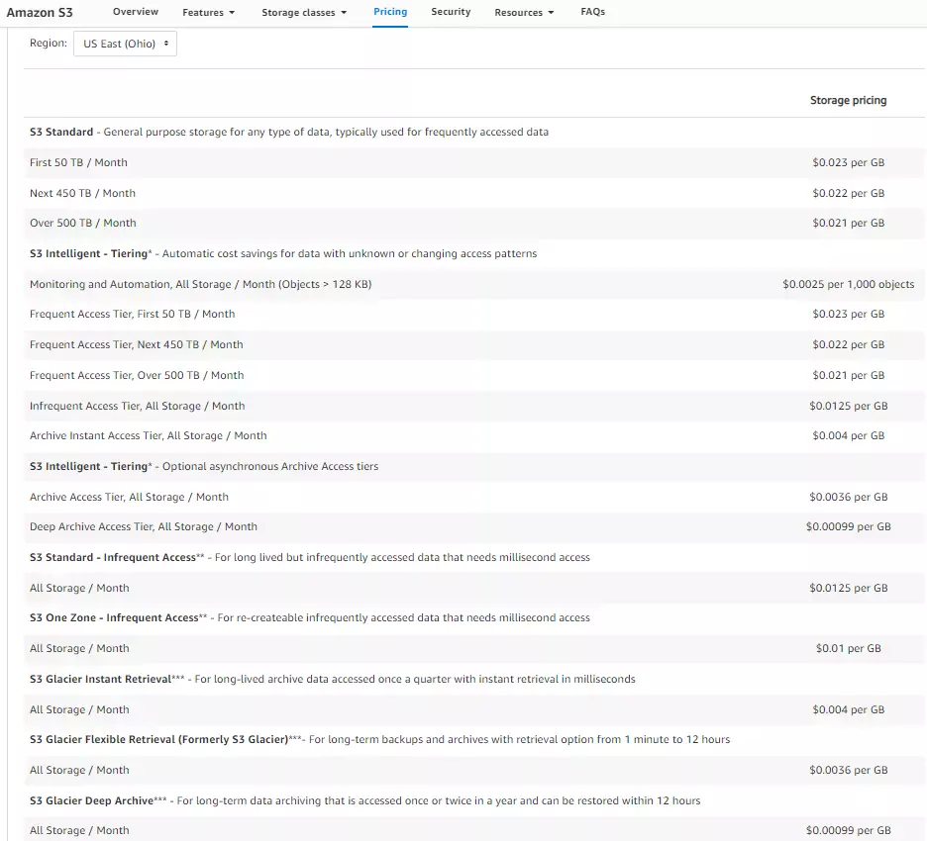
Task: Click the S3 One Zone - Infrequent Access heading
Action: point(114,617)
